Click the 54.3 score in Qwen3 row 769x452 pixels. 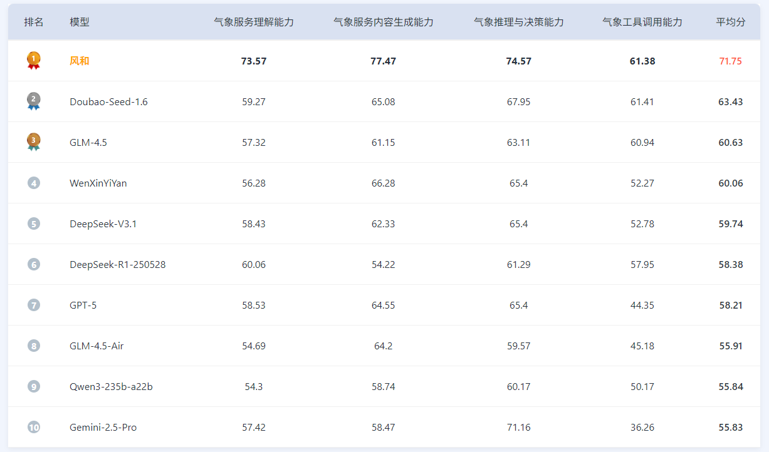[x=254, y=386]
